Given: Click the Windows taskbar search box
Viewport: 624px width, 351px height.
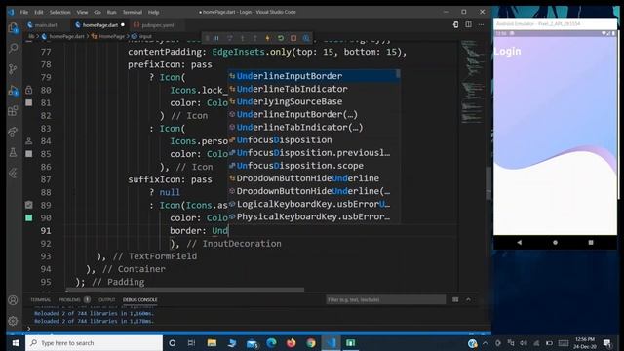Looking at the screenshot, I should pyautogui.click(x=95, y=342).
